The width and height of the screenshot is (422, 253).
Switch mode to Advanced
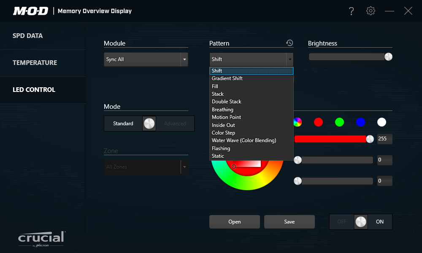[x=175, y=124]
